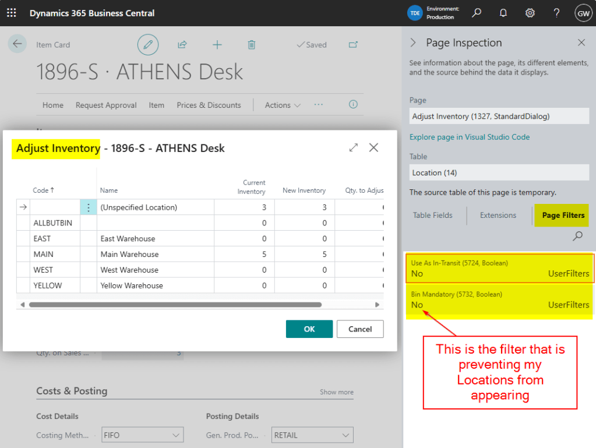Open the app launcher waffle menu
Image resolution: width=596 pixels, height=448 pixels.
click(12, 13)
